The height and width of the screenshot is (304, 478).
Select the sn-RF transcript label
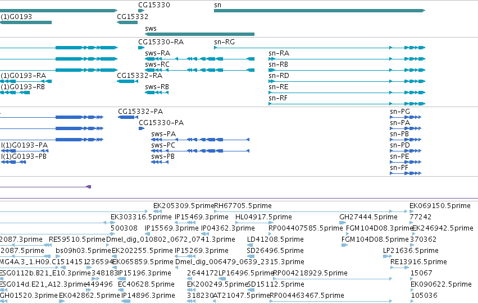[x=278, y=98]
